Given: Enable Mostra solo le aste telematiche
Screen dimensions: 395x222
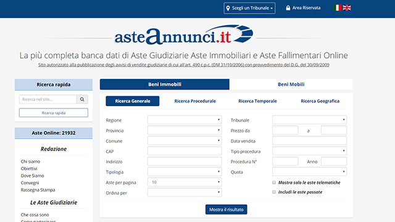Looking at the screenshot, I should click(274, 183).
